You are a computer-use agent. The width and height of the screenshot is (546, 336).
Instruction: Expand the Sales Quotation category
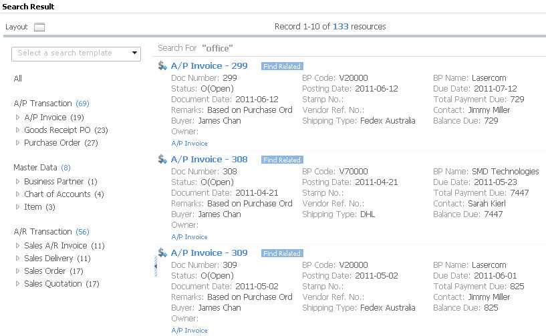pos(18,284)
